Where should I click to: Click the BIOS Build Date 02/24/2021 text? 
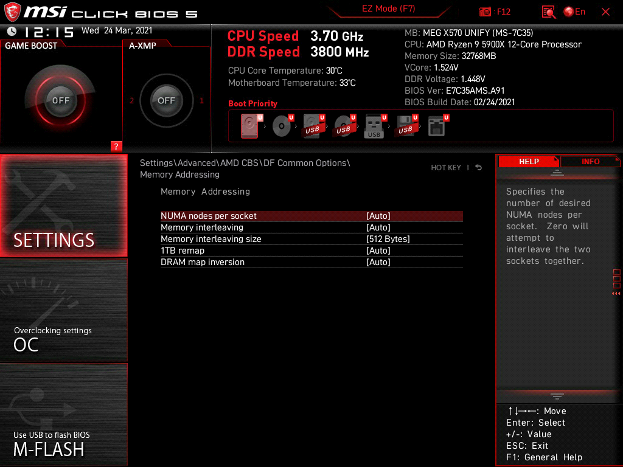[x=460, y=102]
